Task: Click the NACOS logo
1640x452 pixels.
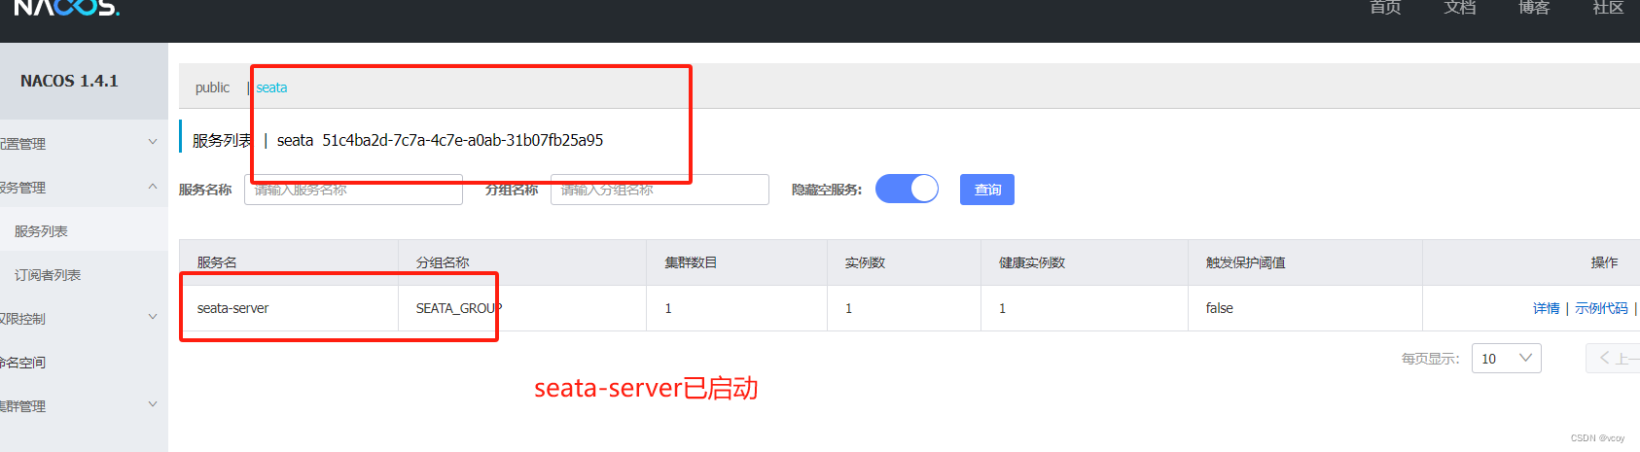Action: tap(66, 7)
